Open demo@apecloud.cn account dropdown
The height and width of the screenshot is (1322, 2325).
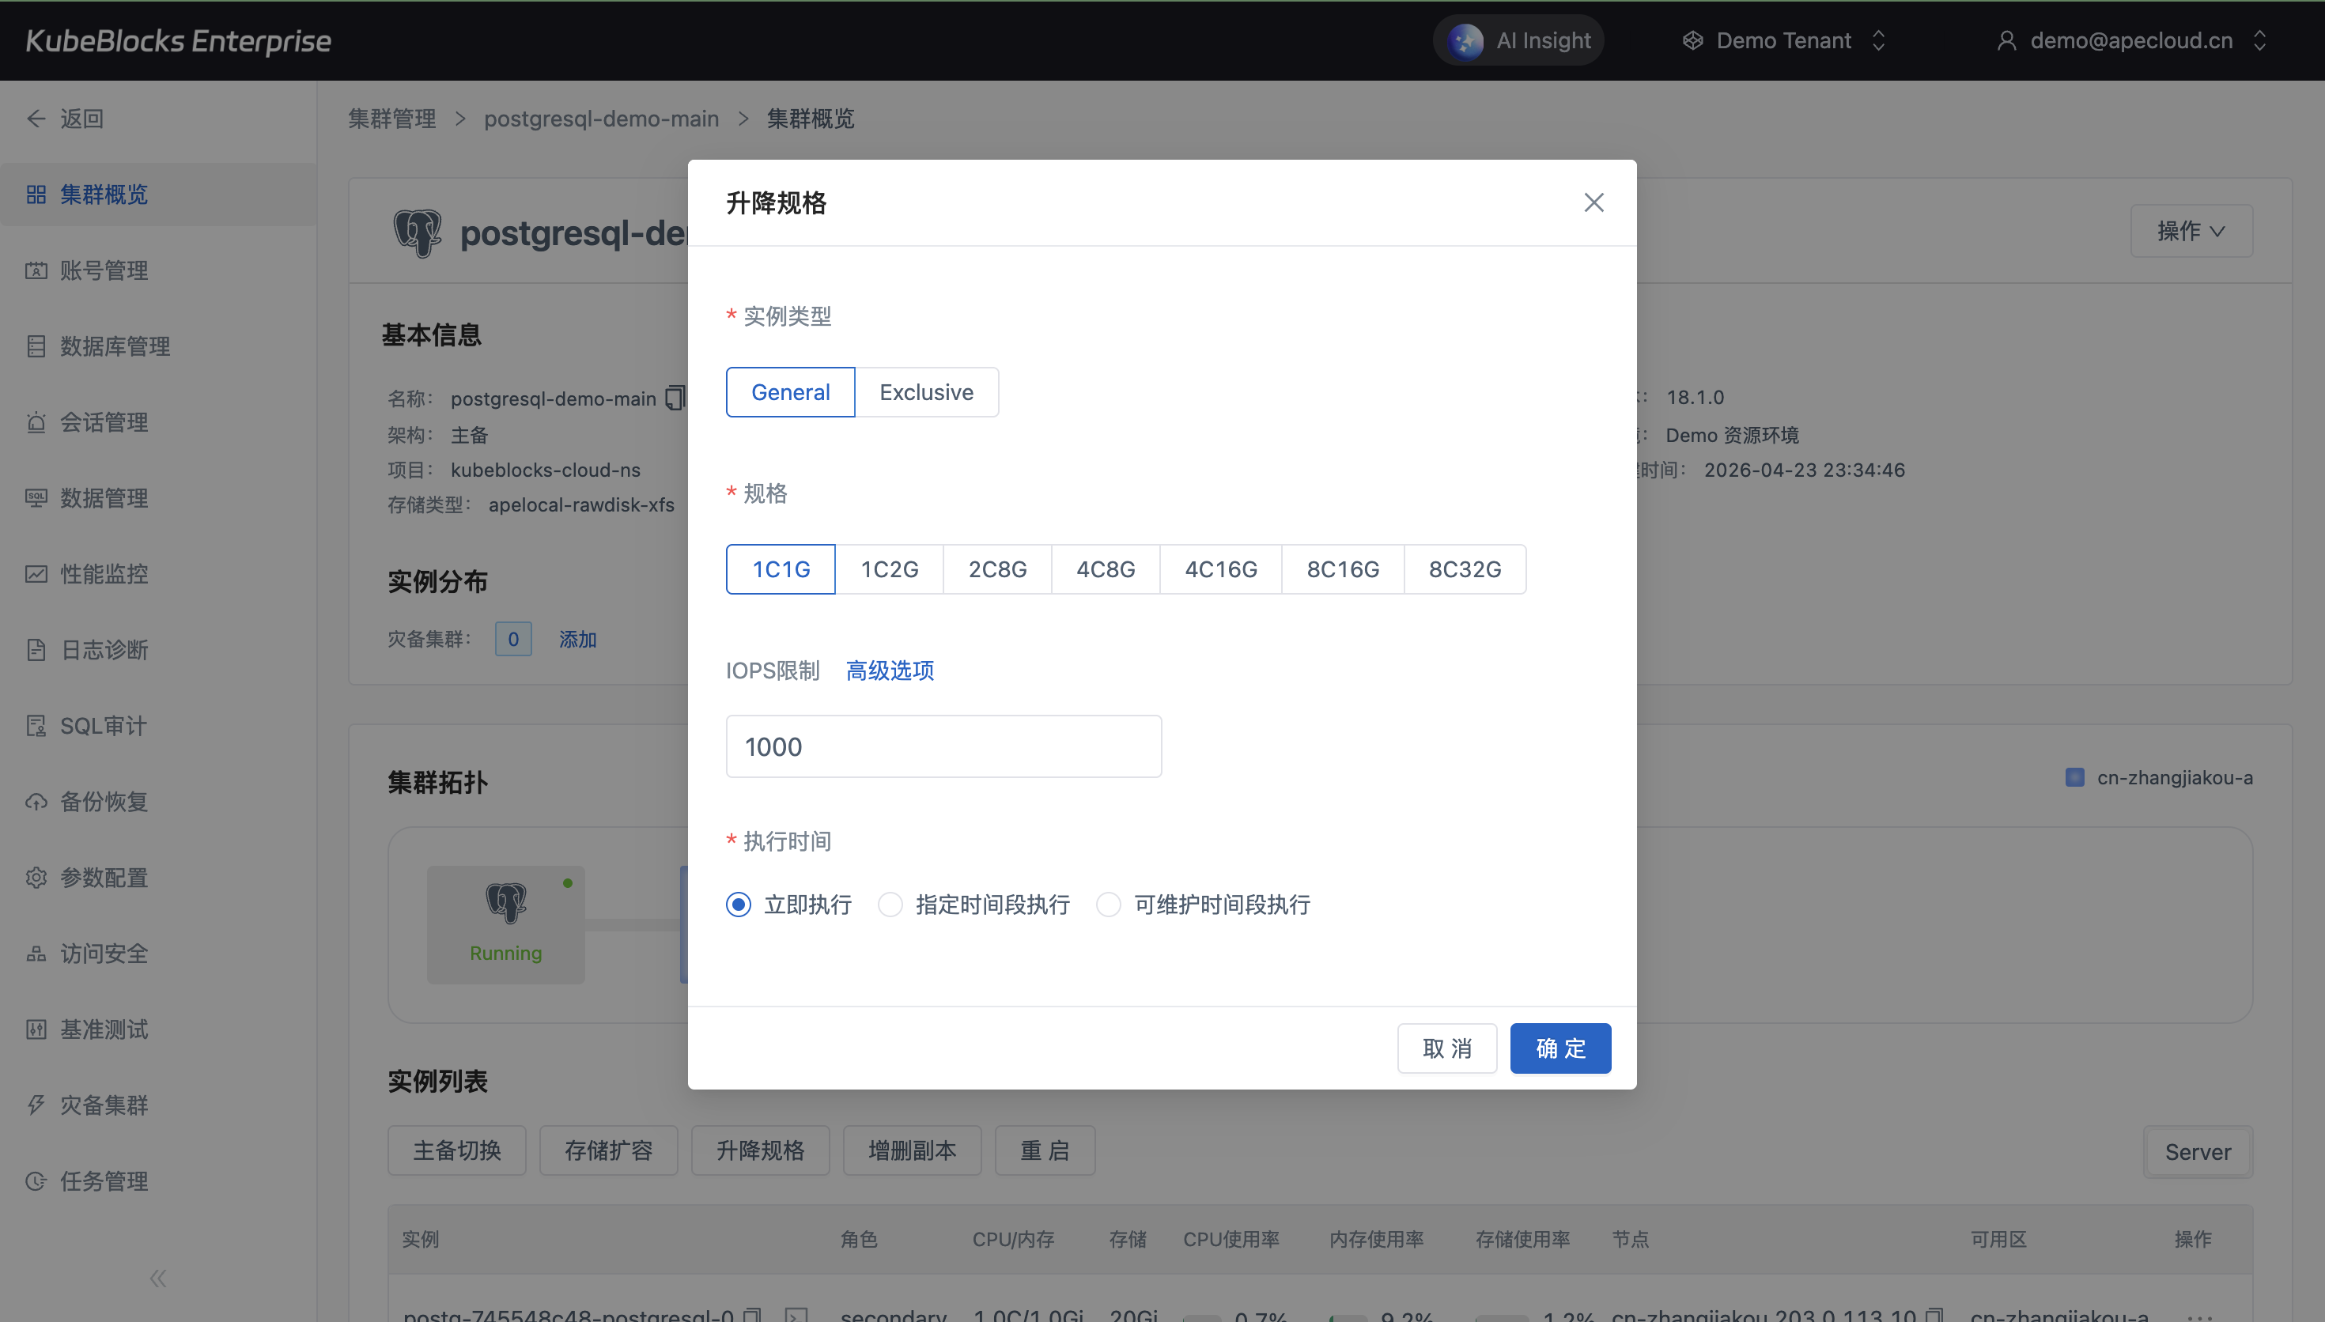(x=2130, y=41)
